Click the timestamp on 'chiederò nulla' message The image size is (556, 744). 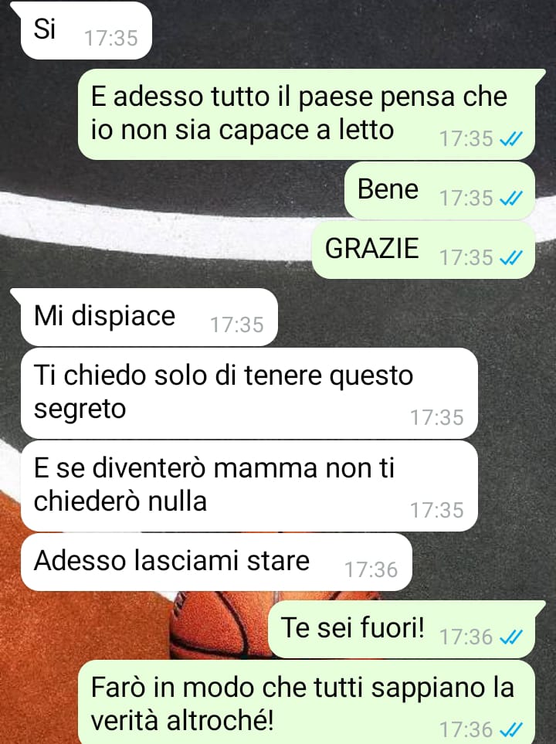[x=437, y=511]
